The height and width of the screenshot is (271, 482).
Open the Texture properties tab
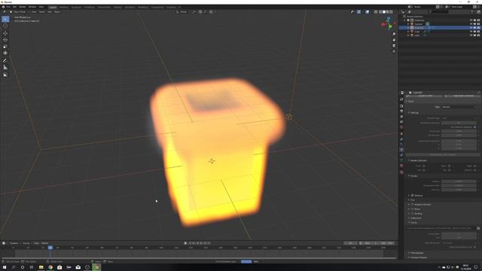[401, 172]
